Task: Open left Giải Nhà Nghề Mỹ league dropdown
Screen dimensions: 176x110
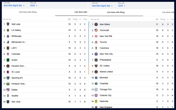Action: click(x=14, y=5)
